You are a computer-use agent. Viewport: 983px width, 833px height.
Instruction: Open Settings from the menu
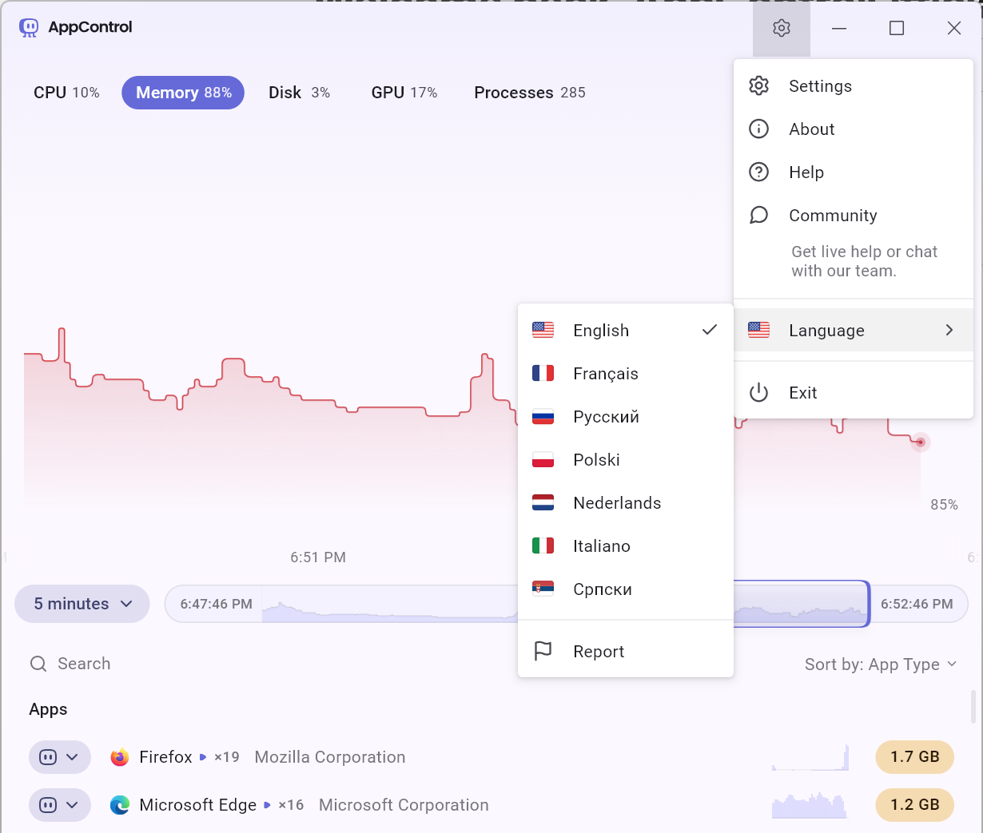click(820, 86)
